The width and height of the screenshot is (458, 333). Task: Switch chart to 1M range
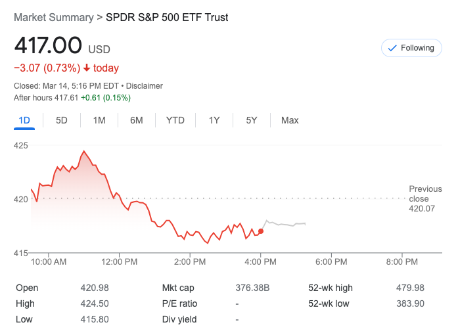(99, 120)
